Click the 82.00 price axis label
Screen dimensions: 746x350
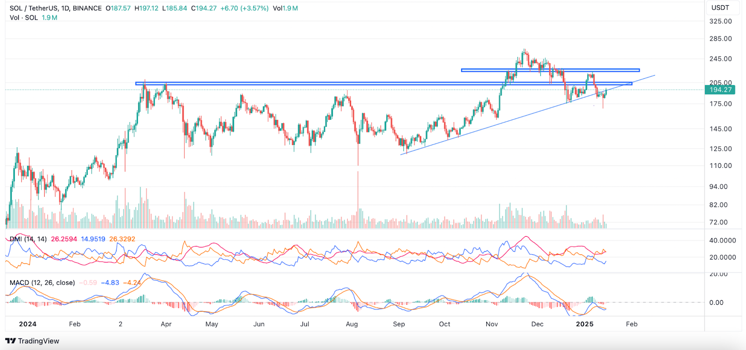[x=718, y=205]
